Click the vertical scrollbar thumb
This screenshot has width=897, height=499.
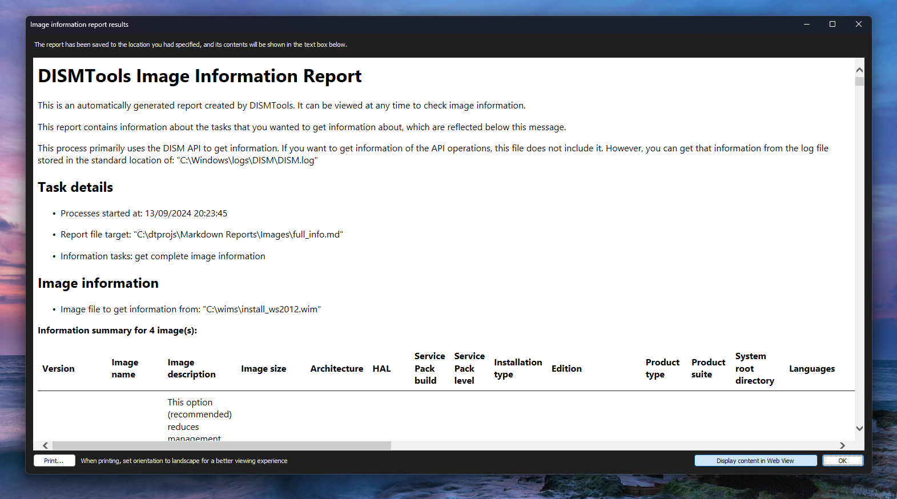(859, 81)
